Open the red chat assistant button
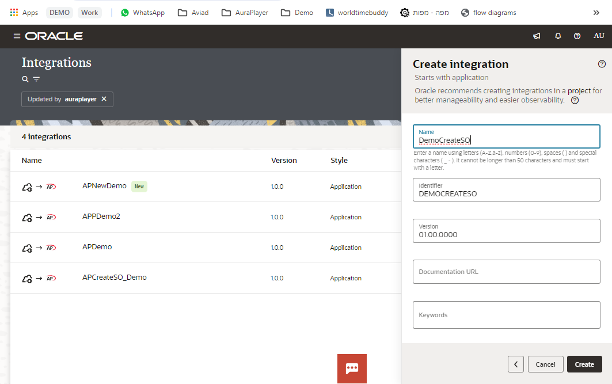This screenshot has width=612, height=384. point(352,368)
